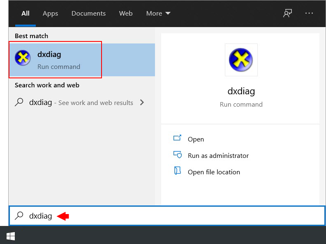Expand web results with the chevron arrow

pos(142,103)
